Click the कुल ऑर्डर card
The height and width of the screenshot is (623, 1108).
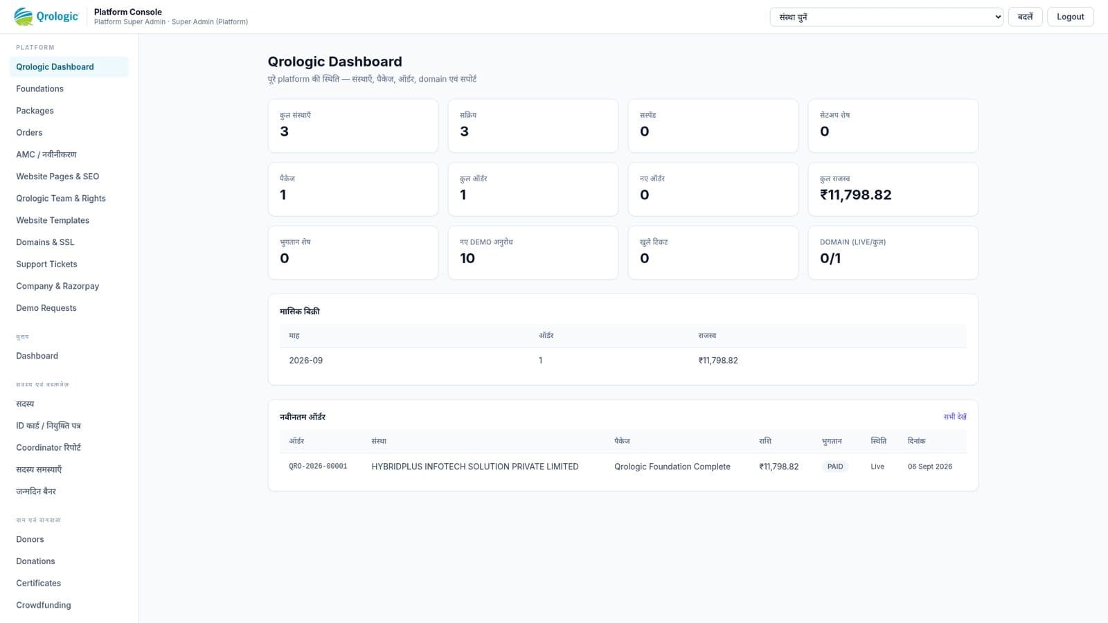(x=533, y=190)
